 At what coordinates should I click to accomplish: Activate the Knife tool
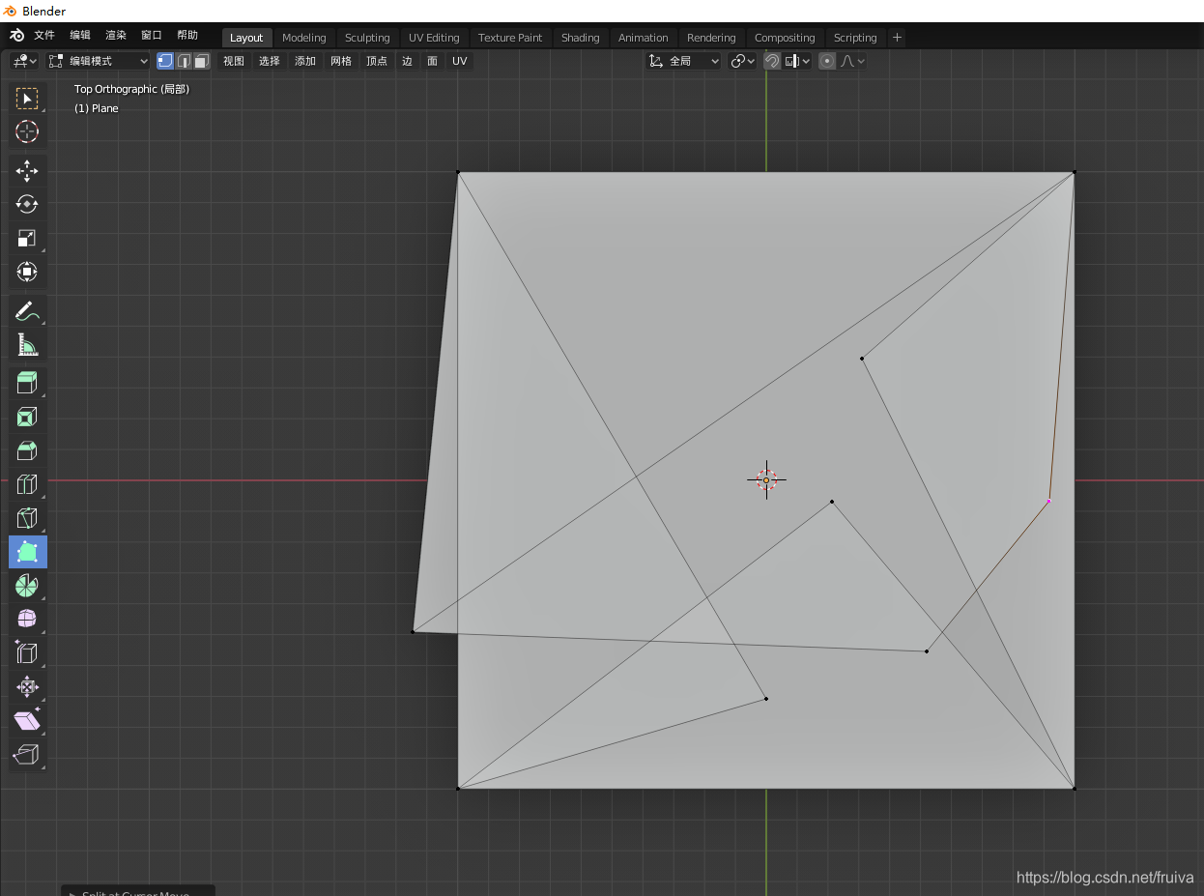click(27, 518)
